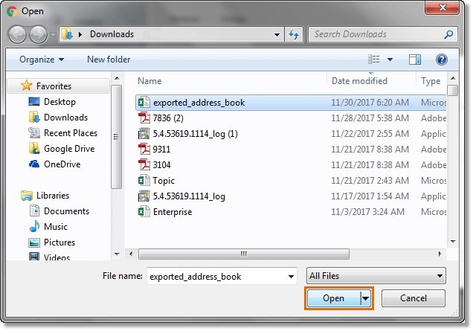Open Pictures library
The width and height of the screenshot is (473, 331).
click(x=59, y=242)
